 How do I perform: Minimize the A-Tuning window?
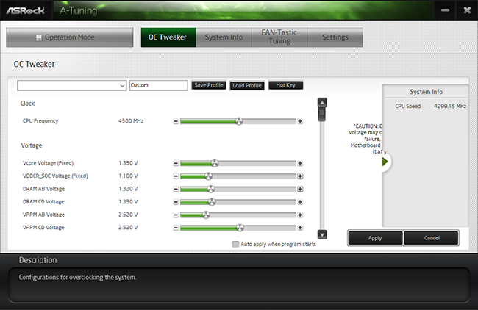pyautogui.click(x=445, y=10)
